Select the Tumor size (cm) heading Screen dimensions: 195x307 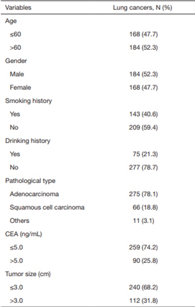pos(28,274)
